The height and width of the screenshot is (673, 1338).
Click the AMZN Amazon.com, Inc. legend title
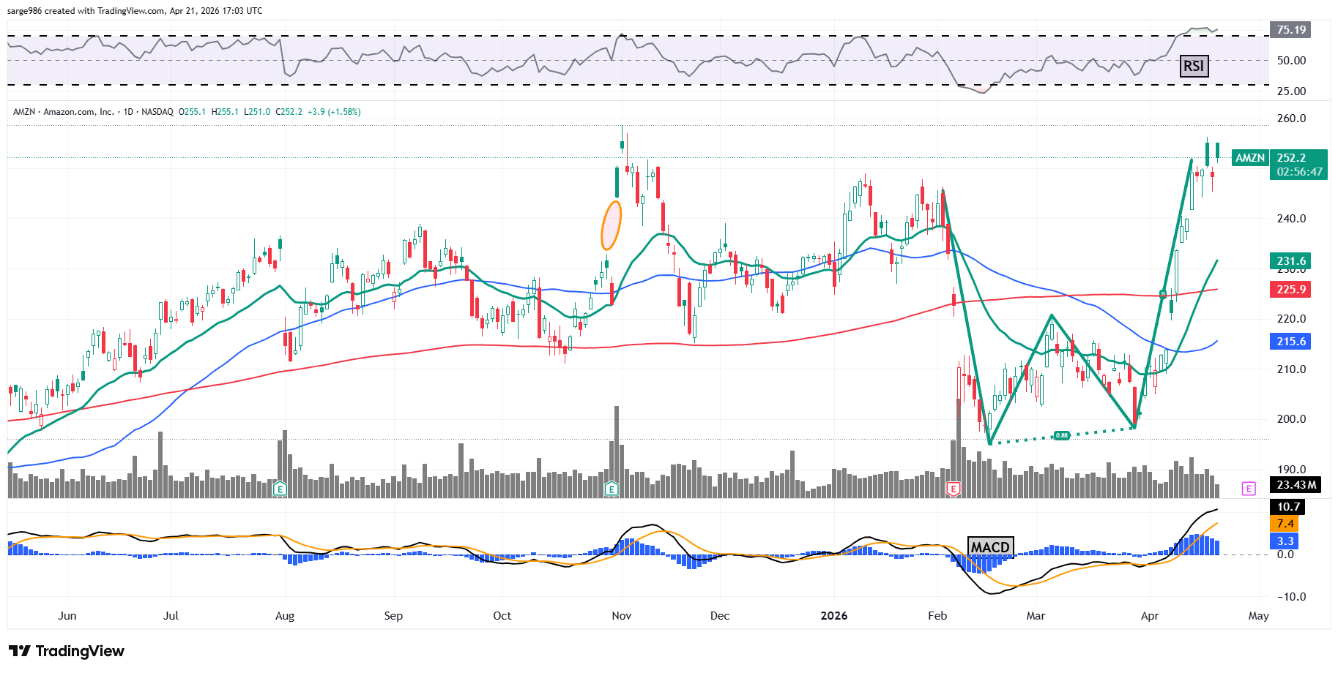[63, 112]
